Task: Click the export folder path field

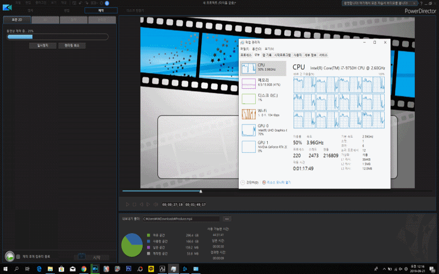Action: [181, 219]
